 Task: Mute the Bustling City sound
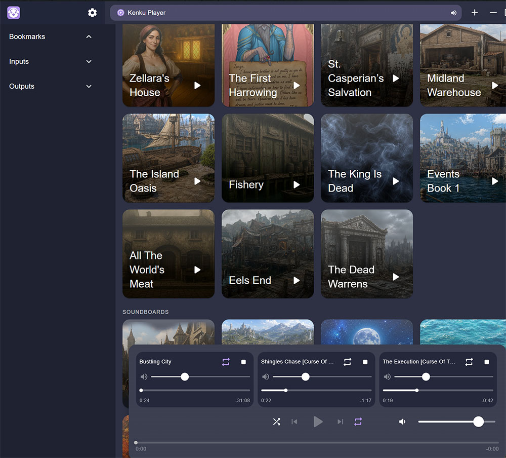pyautogui.click(x=144, y=376)
